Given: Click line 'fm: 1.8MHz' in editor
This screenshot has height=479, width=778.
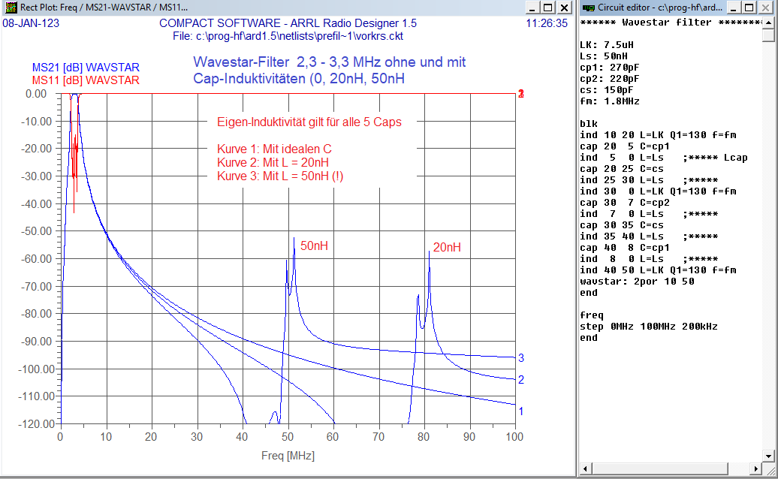Looking at the screenshot, I should (609, 101).
